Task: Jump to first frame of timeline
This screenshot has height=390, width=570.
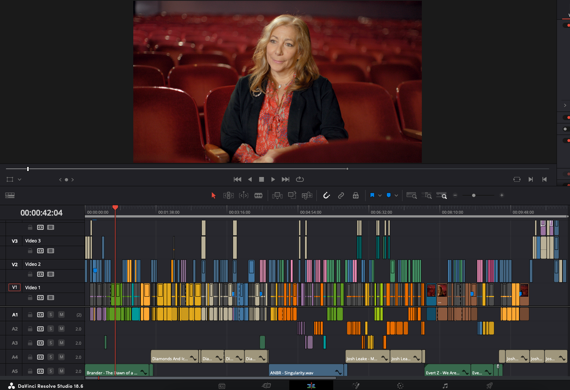Action: (x=238, y=179)
